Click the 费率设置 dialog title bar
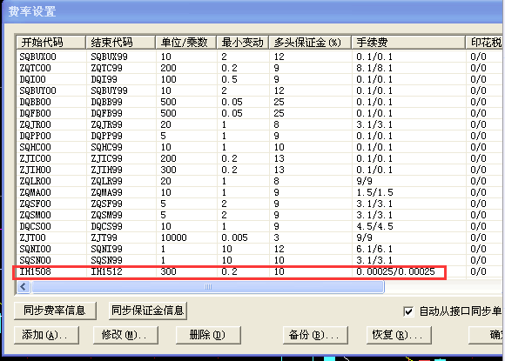The width and height of the screenshot is (505, 361). tap(252, 11)
